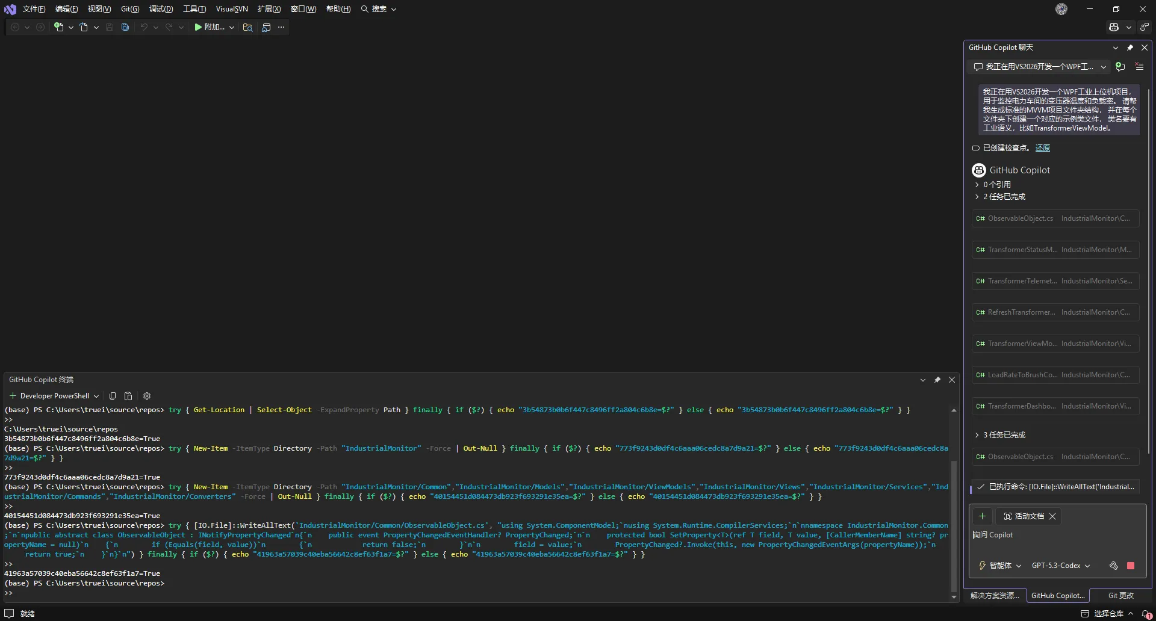Viewport: 1156px width, 621px height.
Task: Add a new Developer PowerShell terminal
Action: 13,396
